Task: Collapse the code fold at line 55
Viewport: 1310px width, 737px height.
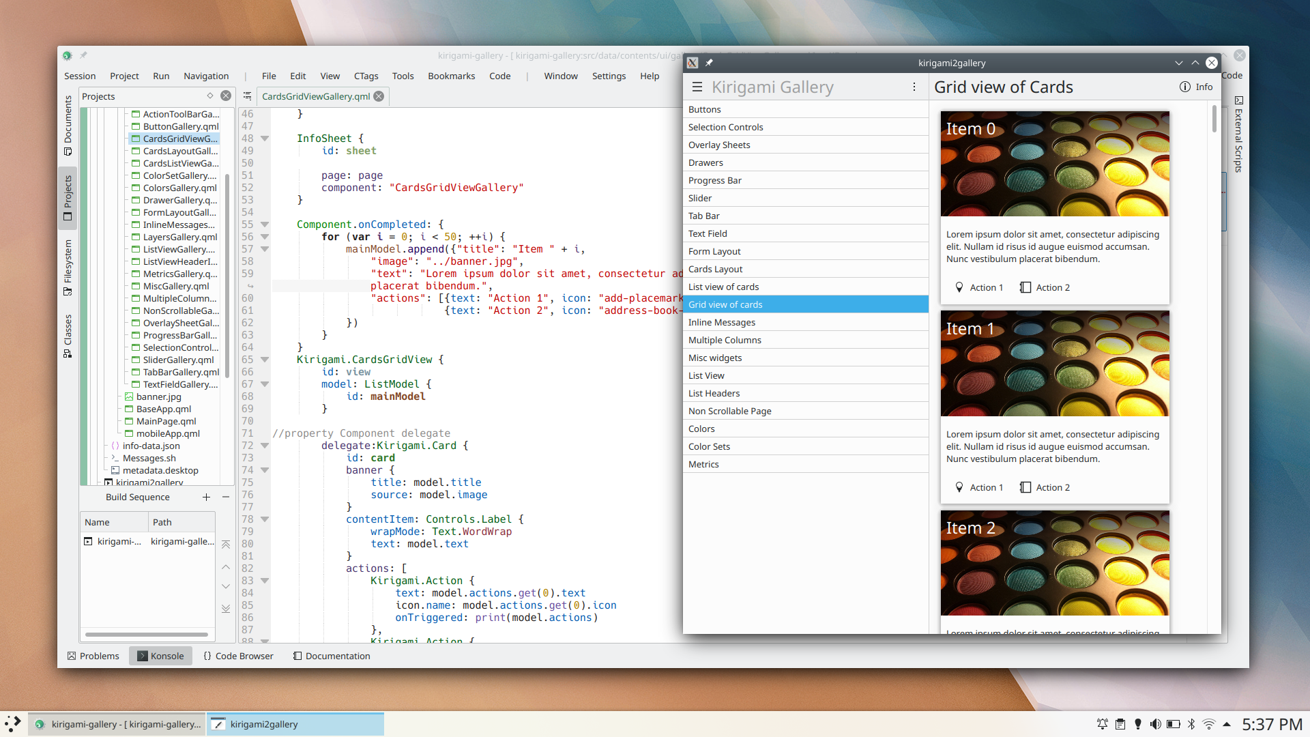Action: 265,225
